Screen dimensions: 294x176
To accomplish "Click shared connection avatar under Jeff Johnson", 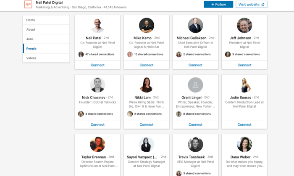I will click(x=228, y=54).
